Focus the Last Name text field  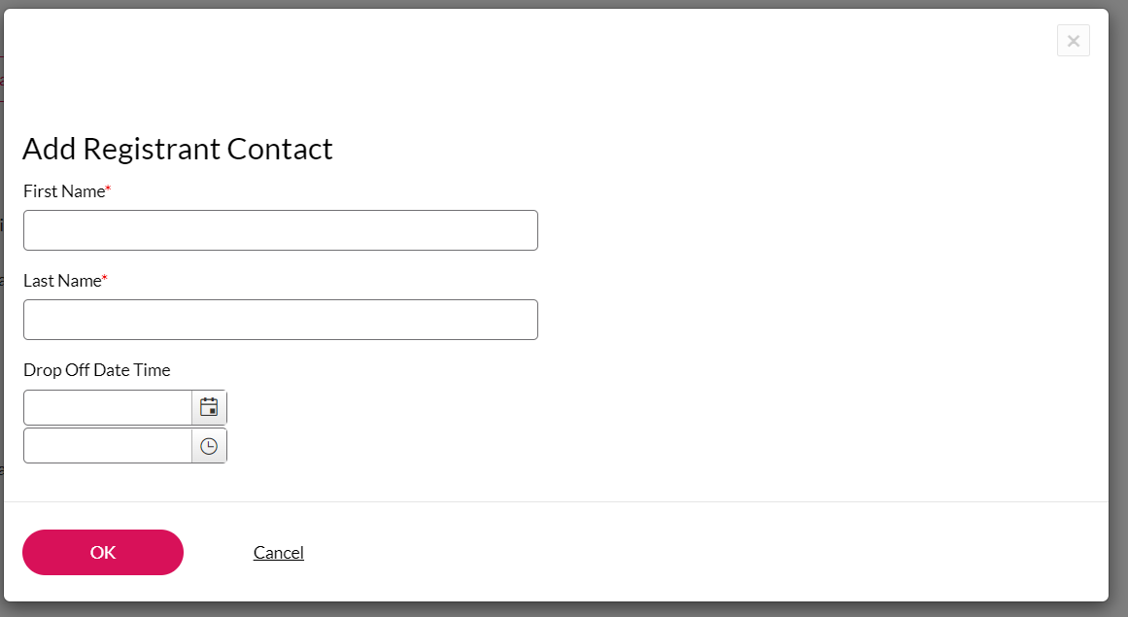click(280, 320)
